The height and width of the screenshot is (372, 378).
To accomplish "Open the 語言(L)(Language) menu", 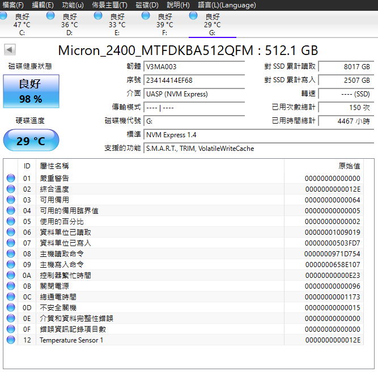I will [227, 5].
